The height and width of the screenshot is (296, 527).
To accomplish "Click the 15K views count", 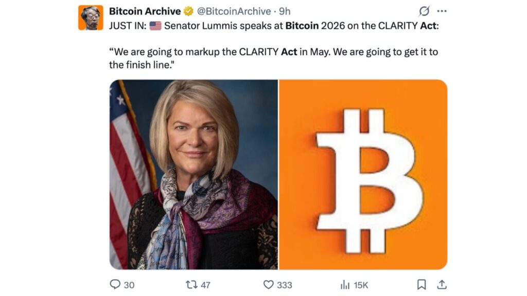I will (x=361, y=285).
